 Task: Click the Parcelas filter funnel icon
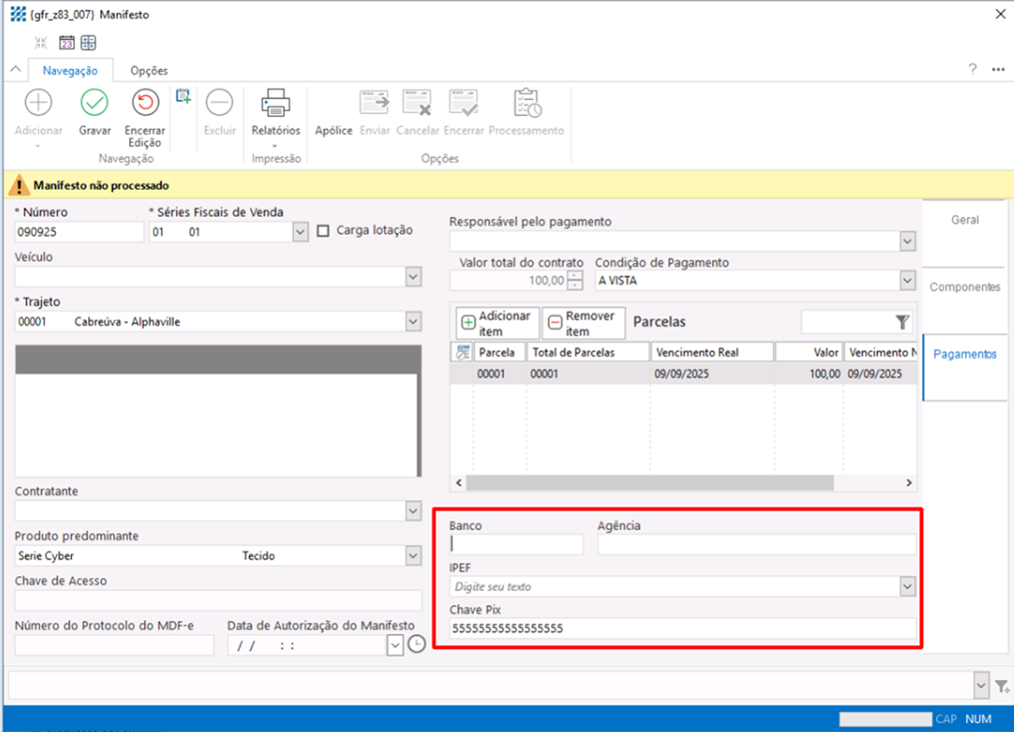point(902,322)
